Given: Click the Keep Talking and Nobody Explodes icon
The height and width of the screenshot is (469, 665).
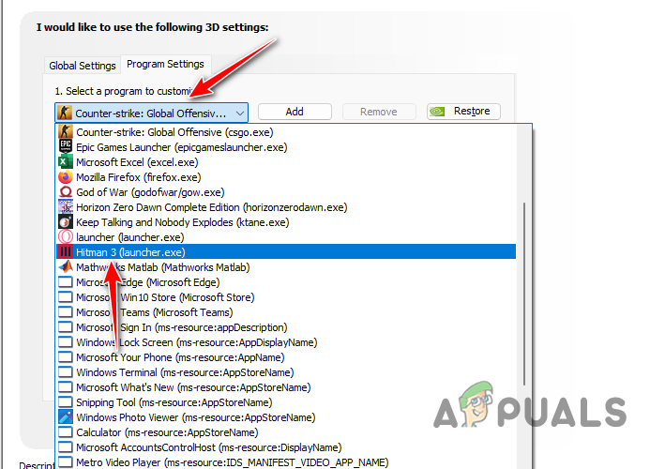Looking at the screenshot, I should click(66, 222).
